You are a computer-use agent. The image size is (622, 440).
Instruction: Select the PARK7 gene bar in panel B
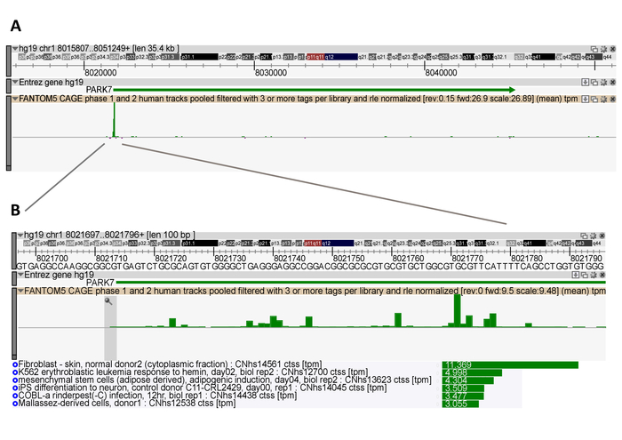click(x=361, y=282)
